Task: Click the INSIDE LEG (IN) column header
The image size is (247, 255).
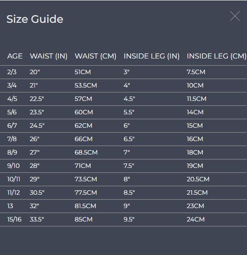Action: pyautogui.click(x=152, y=56)
